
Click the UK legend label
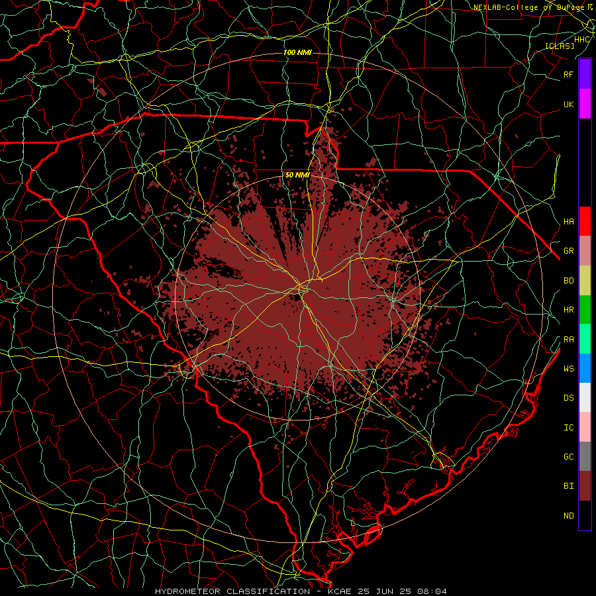tap(568, 104)
